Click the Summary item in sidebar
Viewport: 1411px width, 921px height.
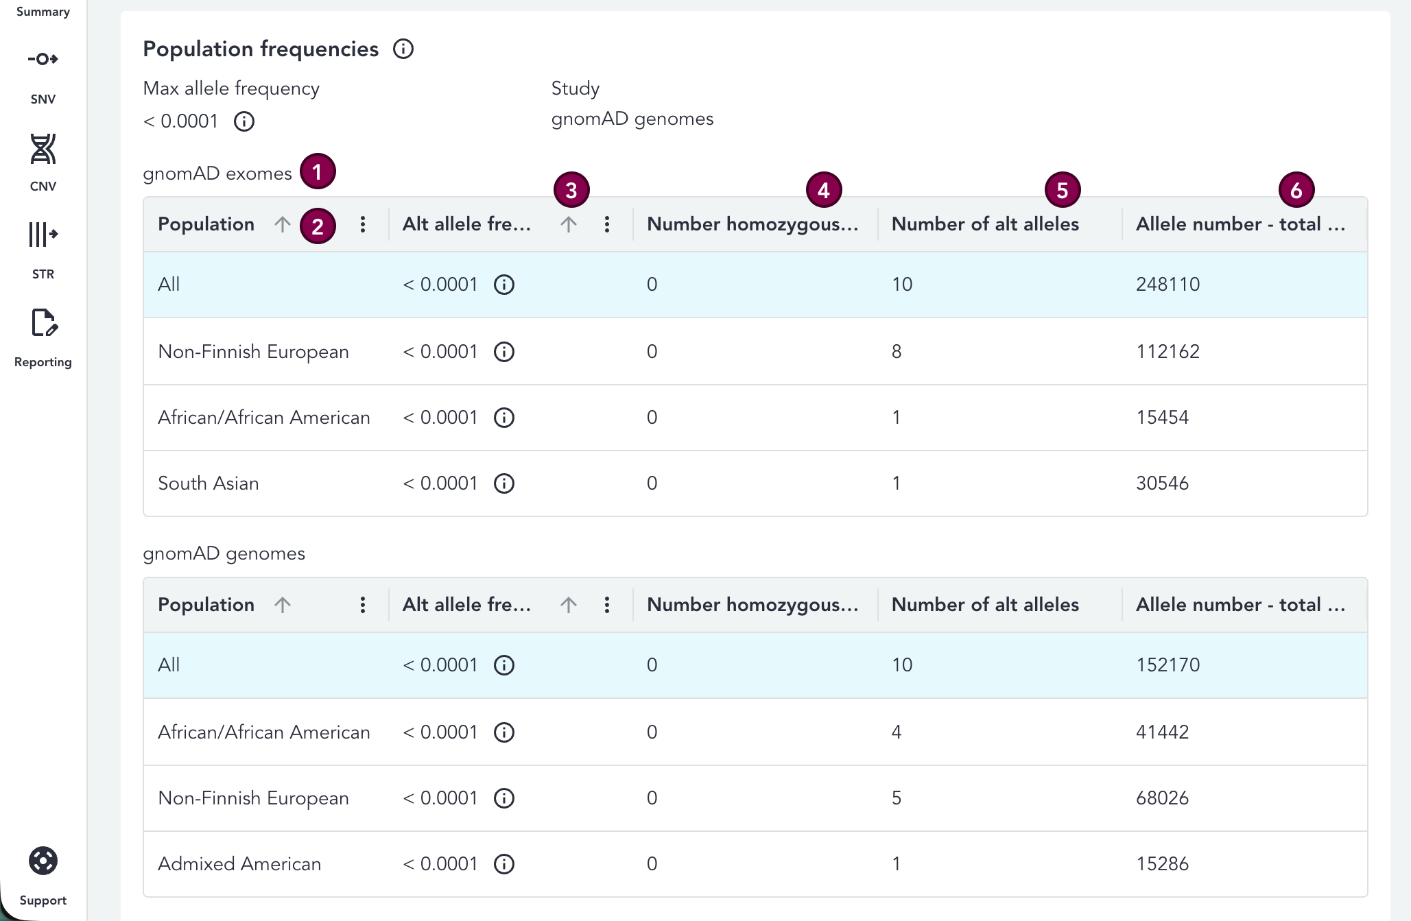pos(43,12)
